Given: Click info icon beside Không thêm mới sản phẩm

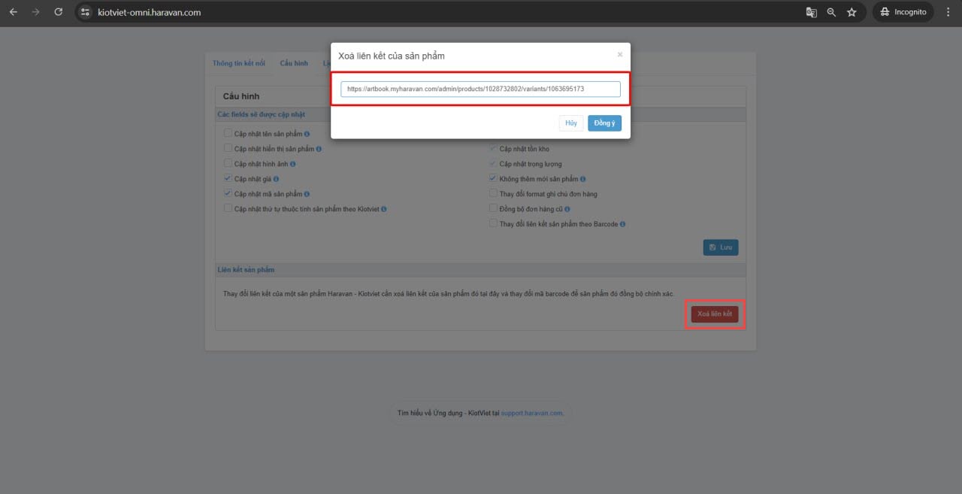Looking at the screenshot, I should (x=583, y=179).
